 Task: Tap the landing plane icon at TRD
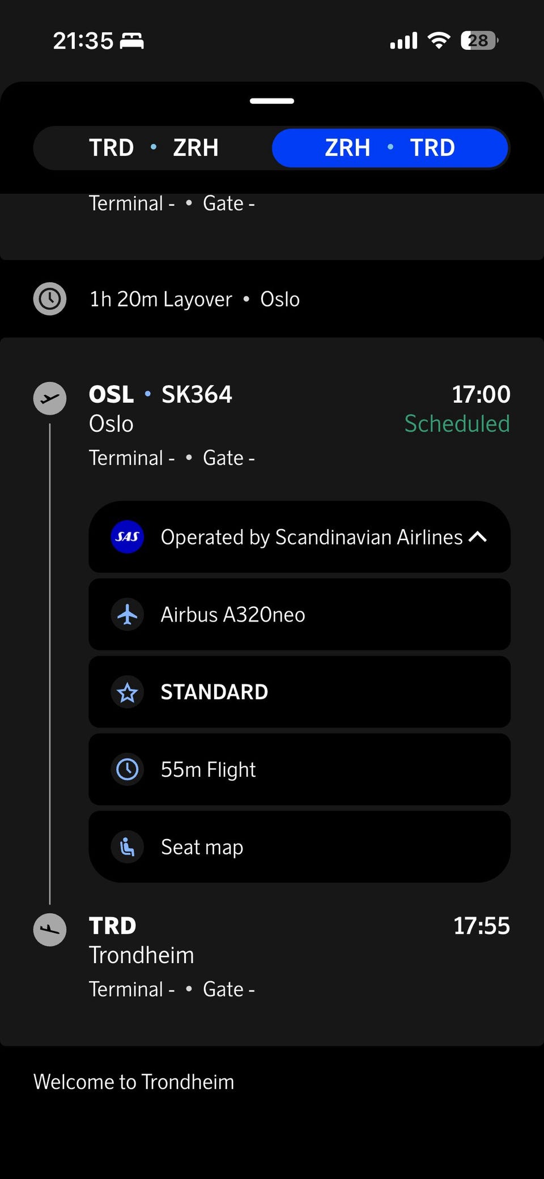(x=50, y=930)
